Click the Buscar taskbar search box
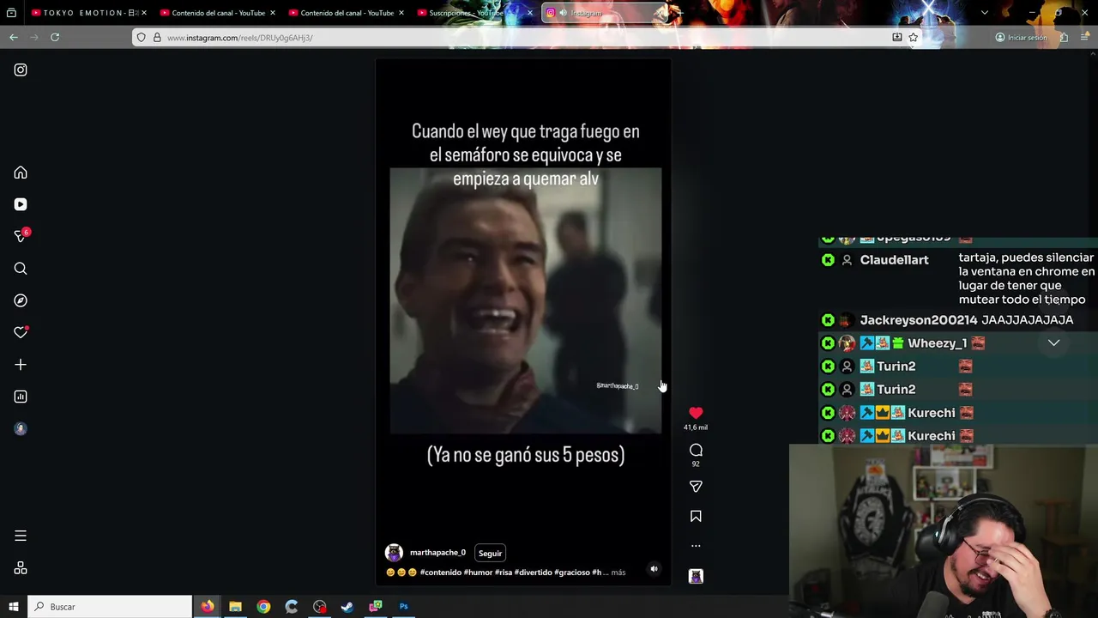 tap(110, 607)
